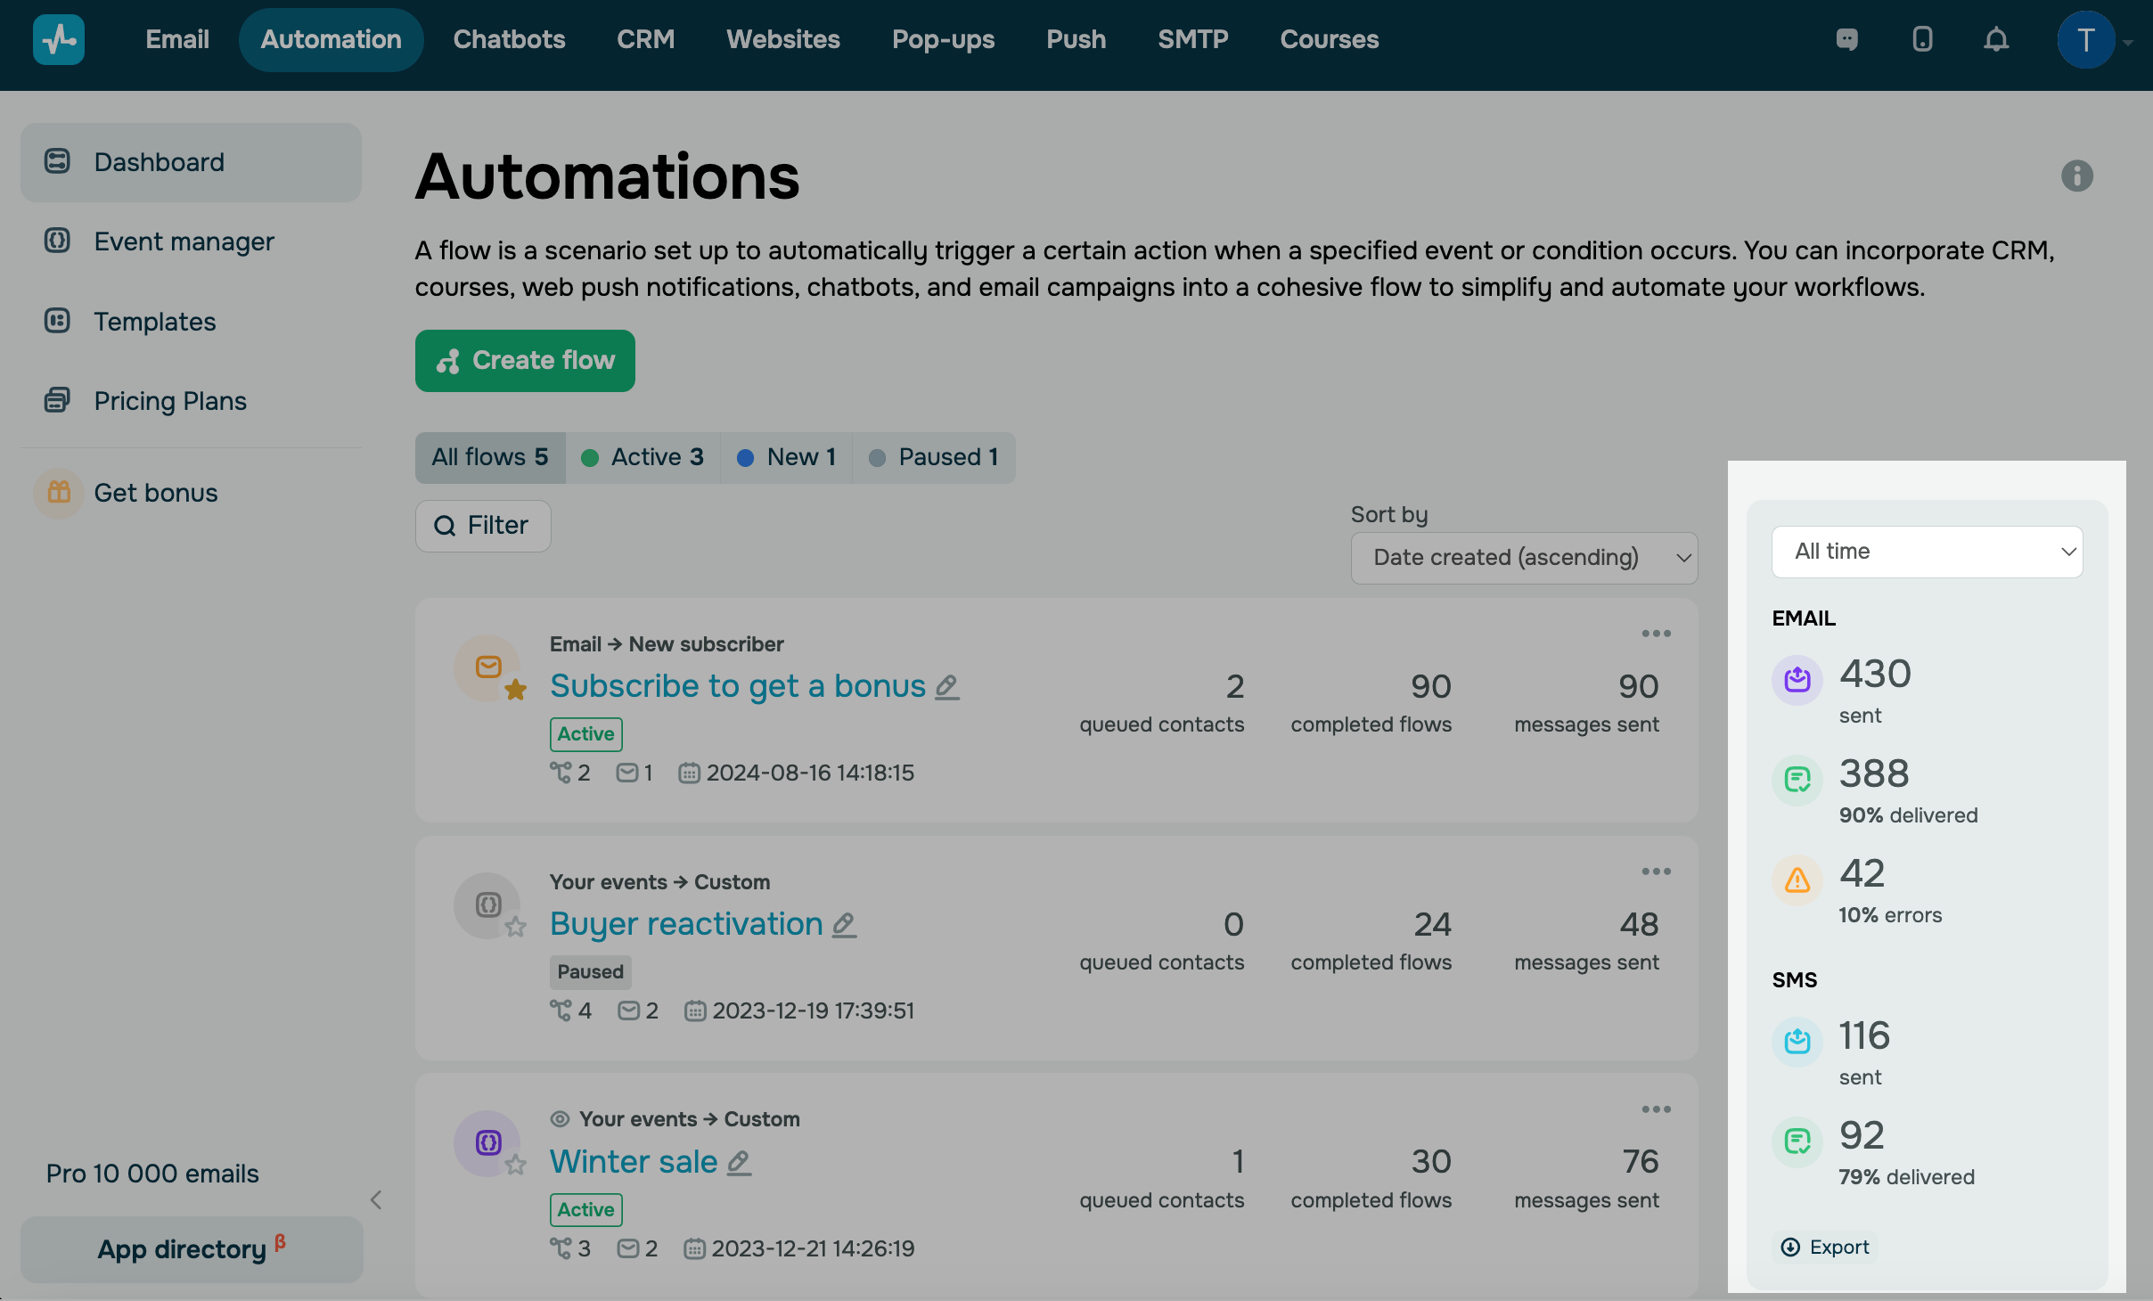Screen dimensions: 2153x1301
Task: Edit name pencil icon for Buyer reactivation
Action: pos(844,925)
